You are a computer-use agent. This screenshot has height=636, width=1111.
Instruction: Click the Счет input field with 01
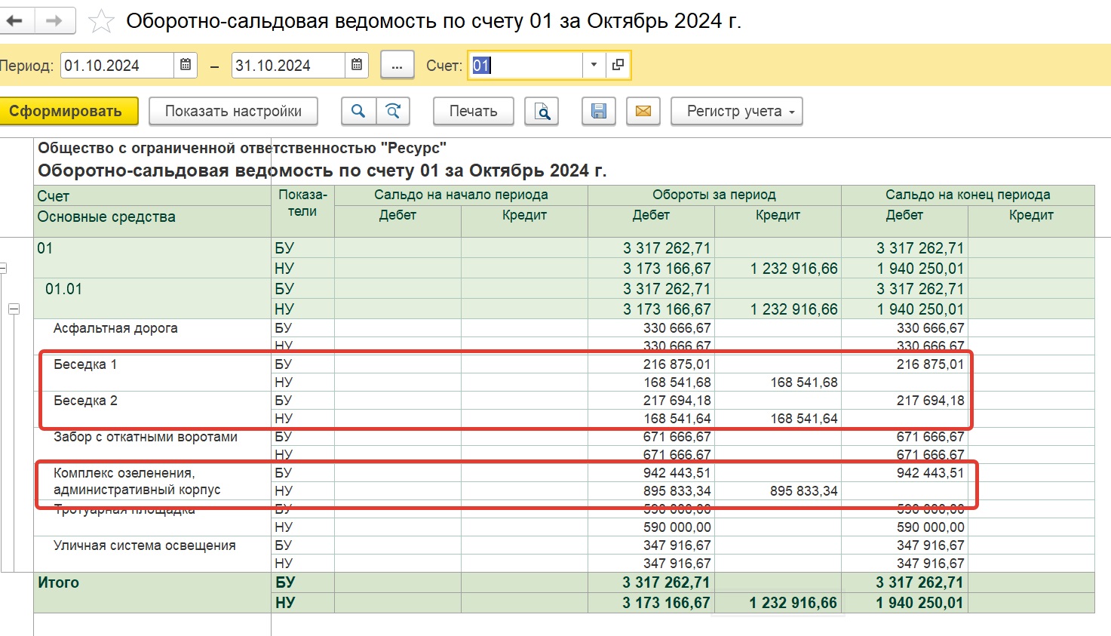coord(526,66)
